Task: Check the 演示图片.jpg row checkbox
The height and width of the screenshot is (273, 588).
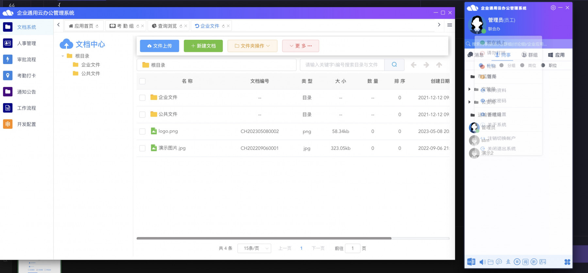Action: (x=142, y=148)
